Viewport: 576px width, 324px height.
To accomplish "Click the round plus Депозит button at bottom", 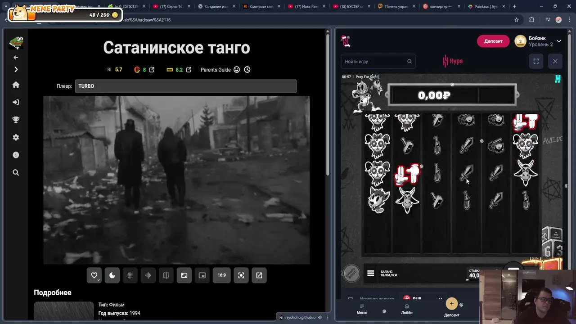I will (x=451, y=304).
